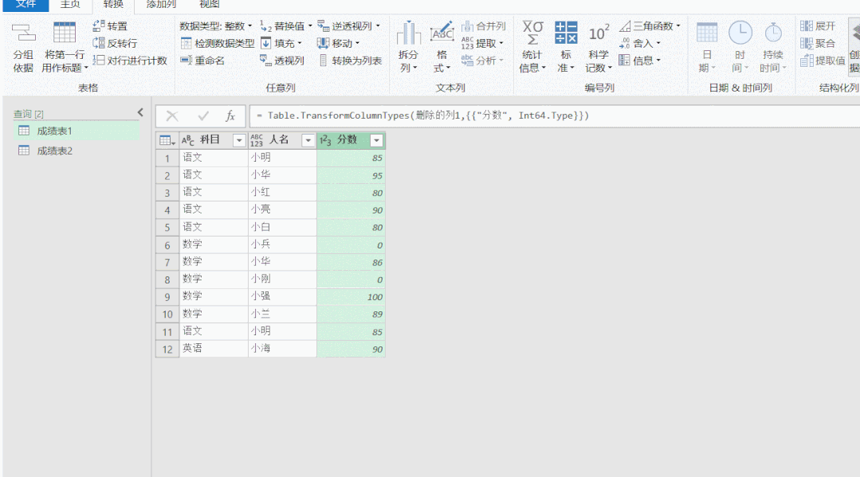Click score cell 95 for 小华
This screenshot has width=860, height=477.
click(x=351, y=175)
